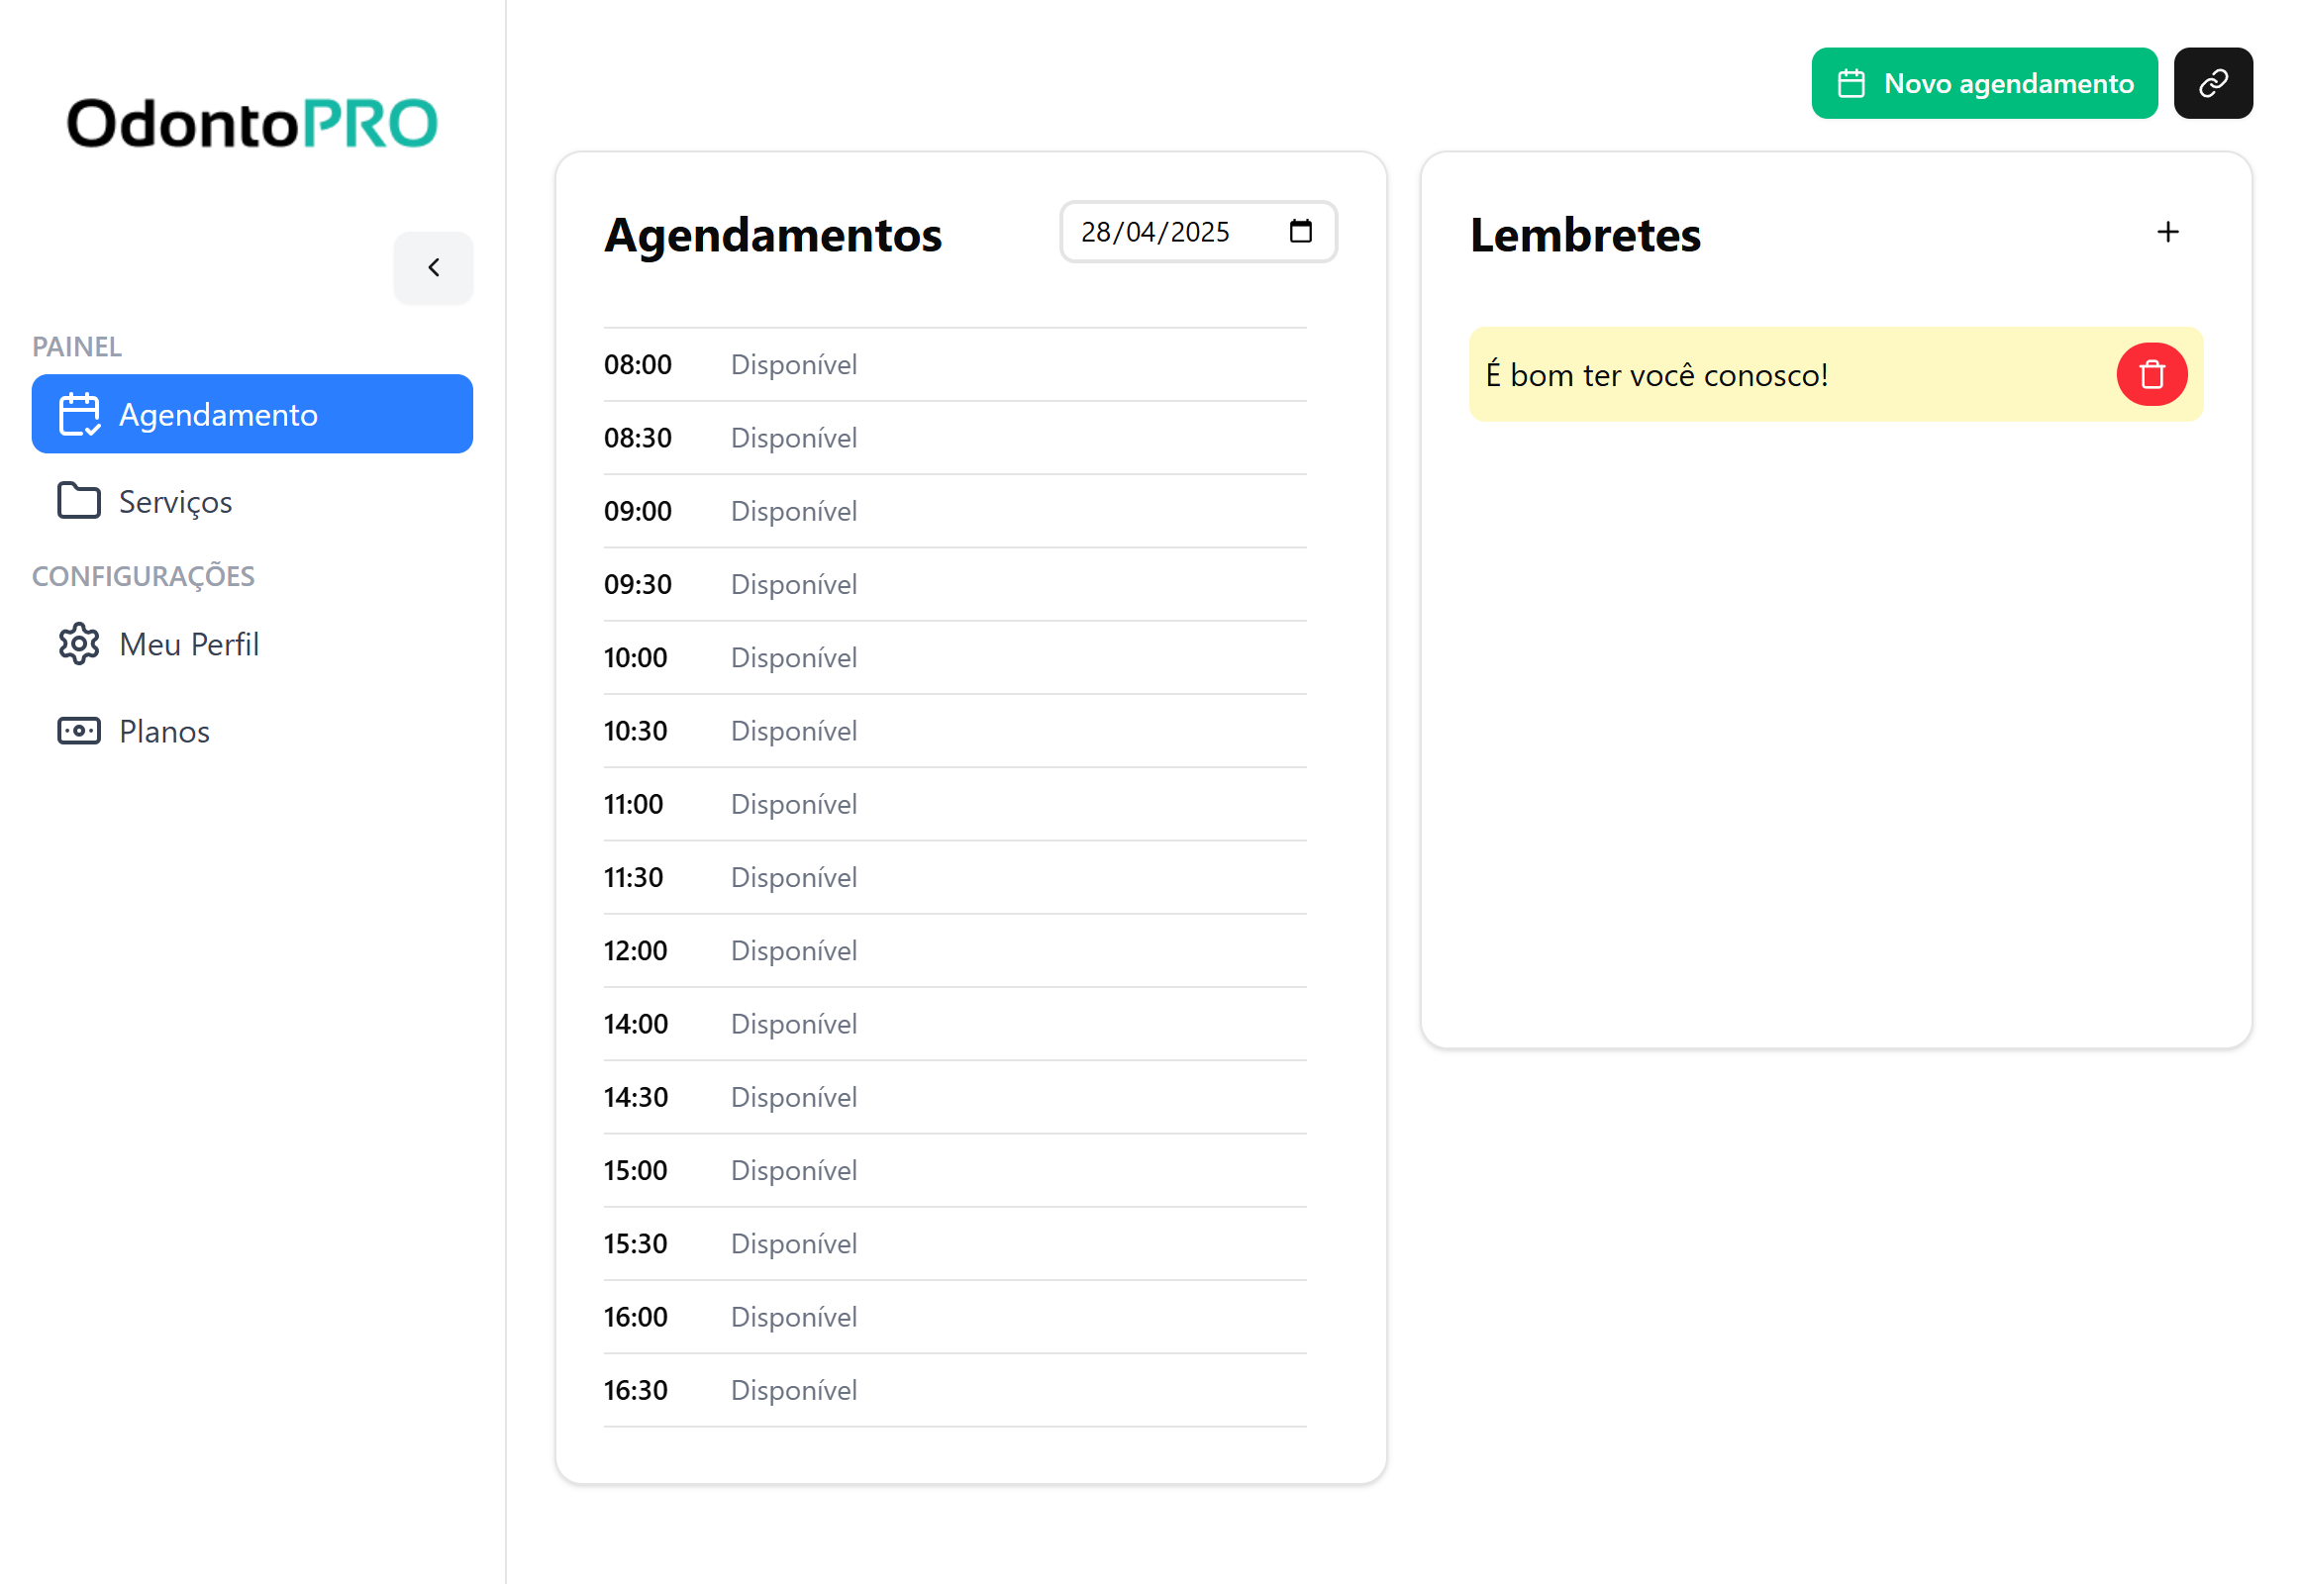
Task: Select the 16:30 Disponível time slot
Action: [x=952, y=1391]
